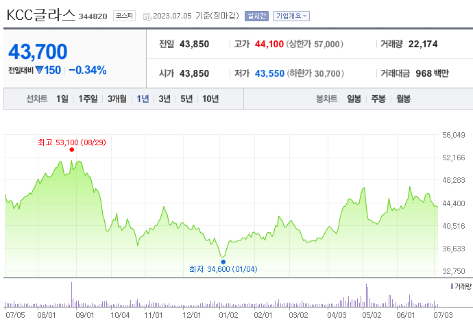The height and width of the screenshot is (326, 473).
Task: Click the purple 거래량 legend marker
Action: (452, 286)
